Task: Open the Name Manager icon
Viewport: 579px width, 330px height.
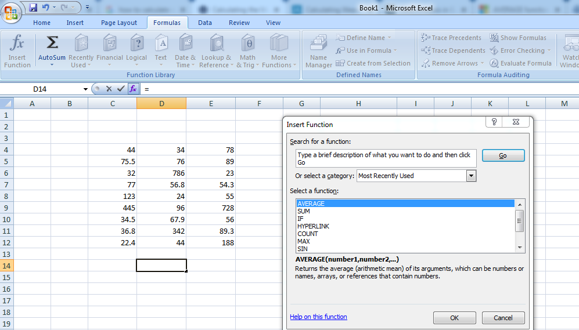Action: 318,43
